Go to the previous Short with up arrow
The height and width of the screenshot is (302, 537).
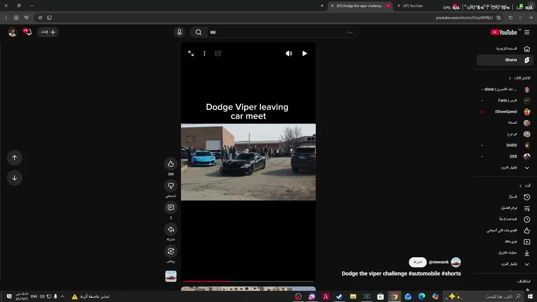pos(14,158)
